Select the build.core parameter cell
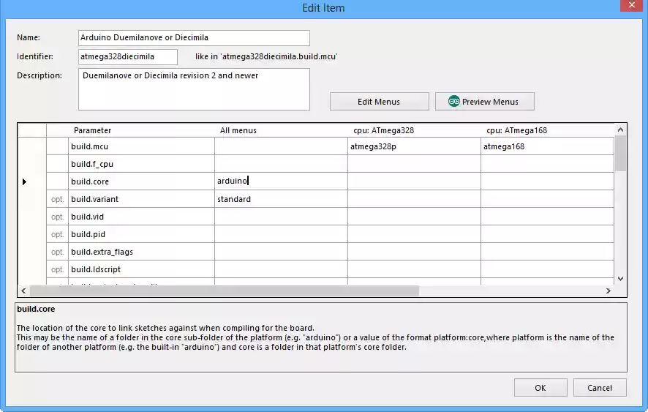Viewport: 648px width, 412px height. [x=141, y=181]
